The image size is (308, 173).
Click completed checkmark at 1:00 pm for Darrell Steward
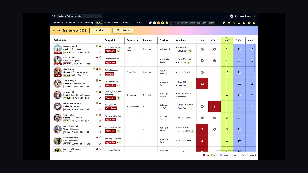click(x=215, y=129)
